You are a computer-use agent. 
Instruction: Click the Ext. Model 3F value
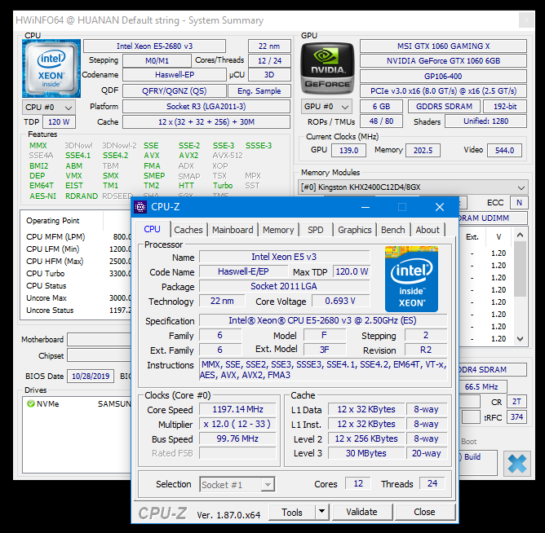tap(325, 350)
